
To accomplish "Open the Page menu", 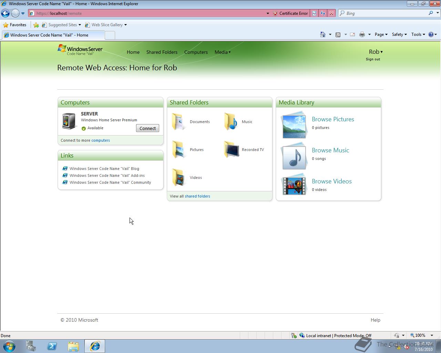I will pos(381,34).
